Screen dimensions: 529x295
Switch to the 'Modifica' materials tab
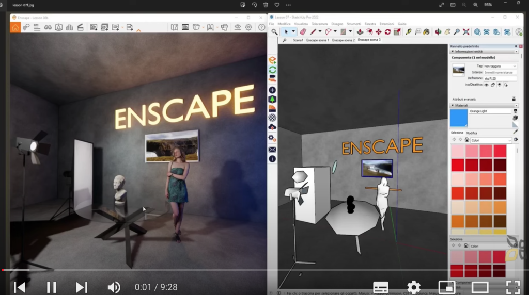coord(472,133)
